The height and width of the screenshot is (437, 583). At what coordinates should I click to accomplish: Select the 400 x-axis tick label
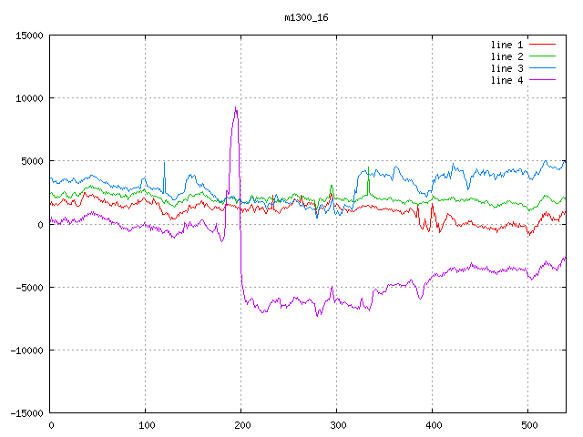point(432,424)
